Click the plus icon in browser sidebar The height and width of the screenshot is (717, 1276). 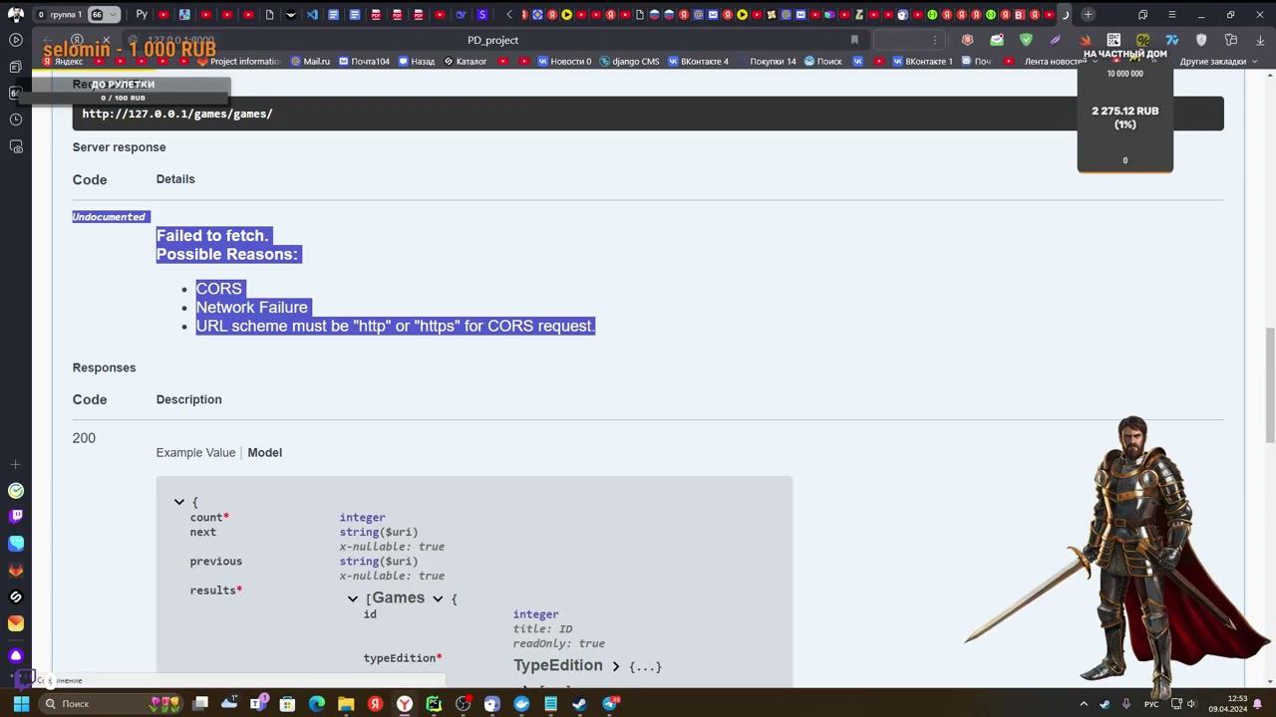(16, 464)
